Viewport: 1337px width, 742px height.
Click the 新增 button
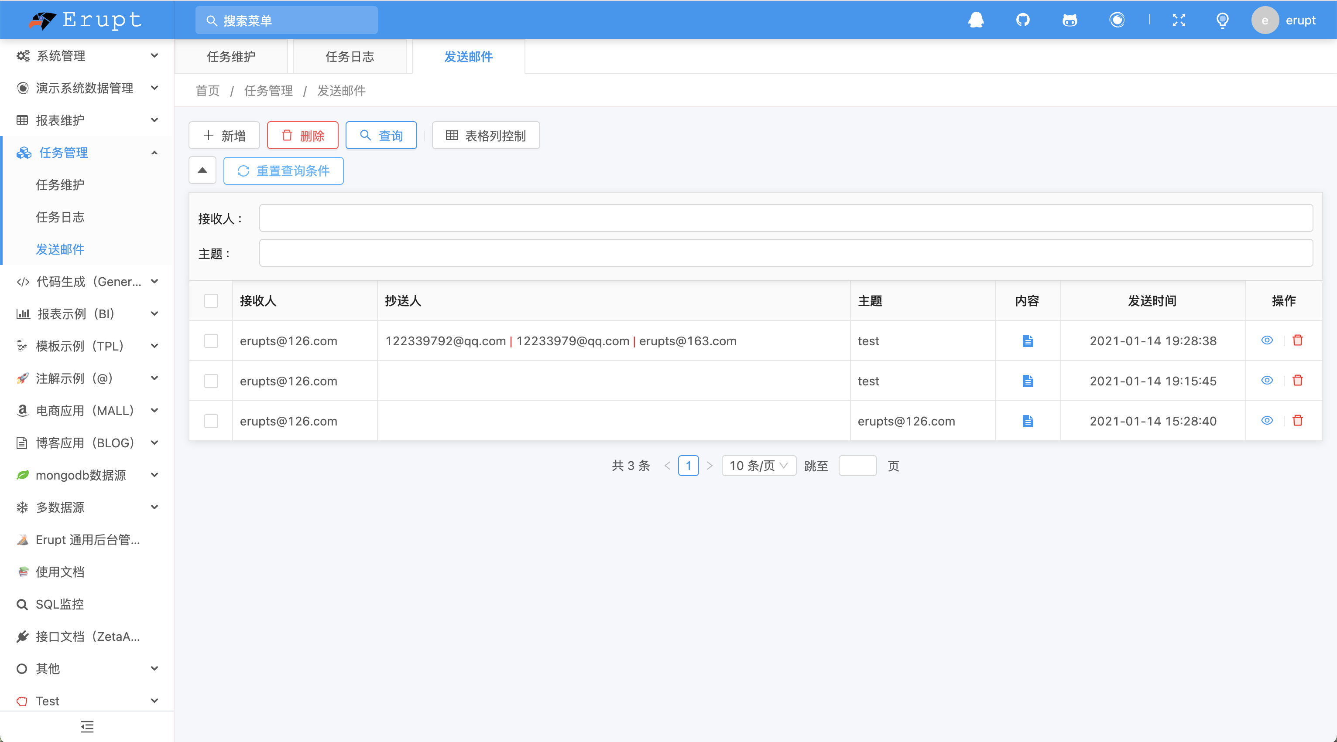click(224, 135)
